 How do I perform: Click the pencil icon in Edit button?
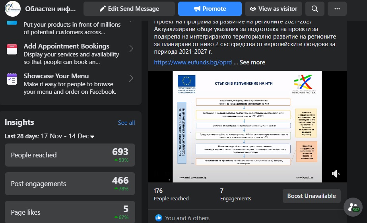coord(103,9)
